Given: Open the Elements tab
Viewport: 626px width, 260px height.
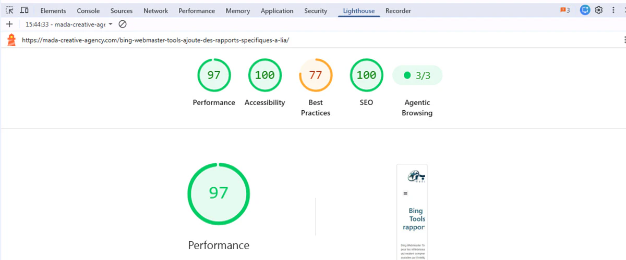Looking at the screenshot, I should (x=53, y=11).
